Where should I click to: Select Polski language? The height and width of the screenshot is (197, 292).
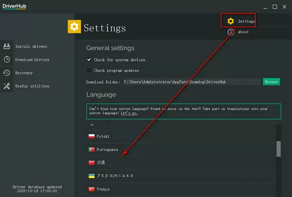pyautogui.click(x=181, y=136)
